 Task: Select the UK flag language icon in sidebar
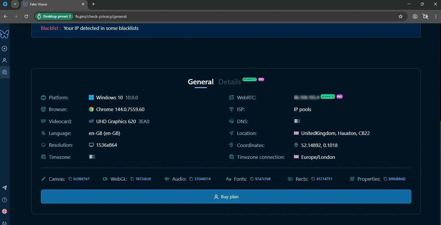(4, 211)
